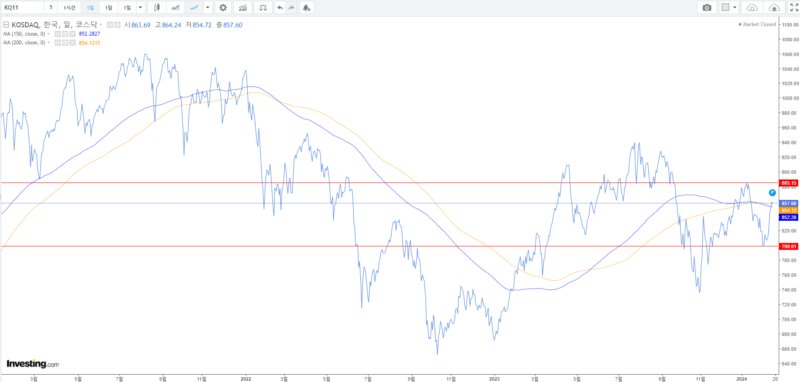The image size is (800, 382).
Task: Open the chart layout square dropdown
Action: (x=729, y=7)
